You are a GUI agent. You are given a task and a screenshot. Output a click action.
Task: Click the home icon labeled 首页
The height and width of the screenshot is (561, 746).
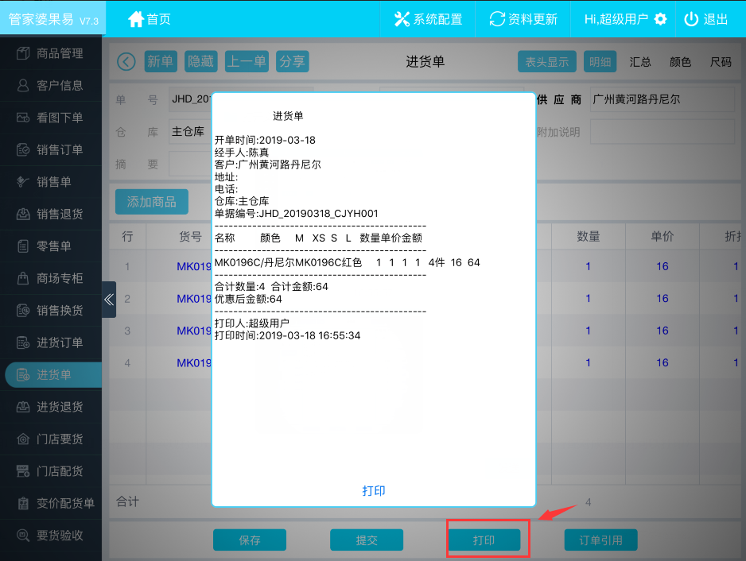click(x=136, y=18)
